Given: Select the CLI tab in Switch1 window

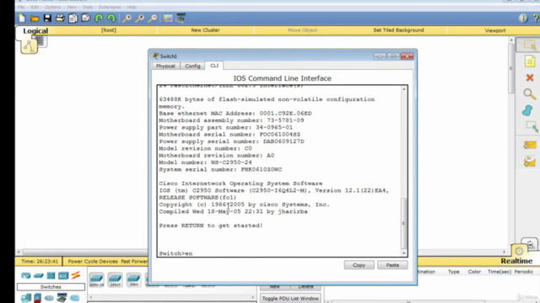Looking at the screenshot, I should [214, 66].
